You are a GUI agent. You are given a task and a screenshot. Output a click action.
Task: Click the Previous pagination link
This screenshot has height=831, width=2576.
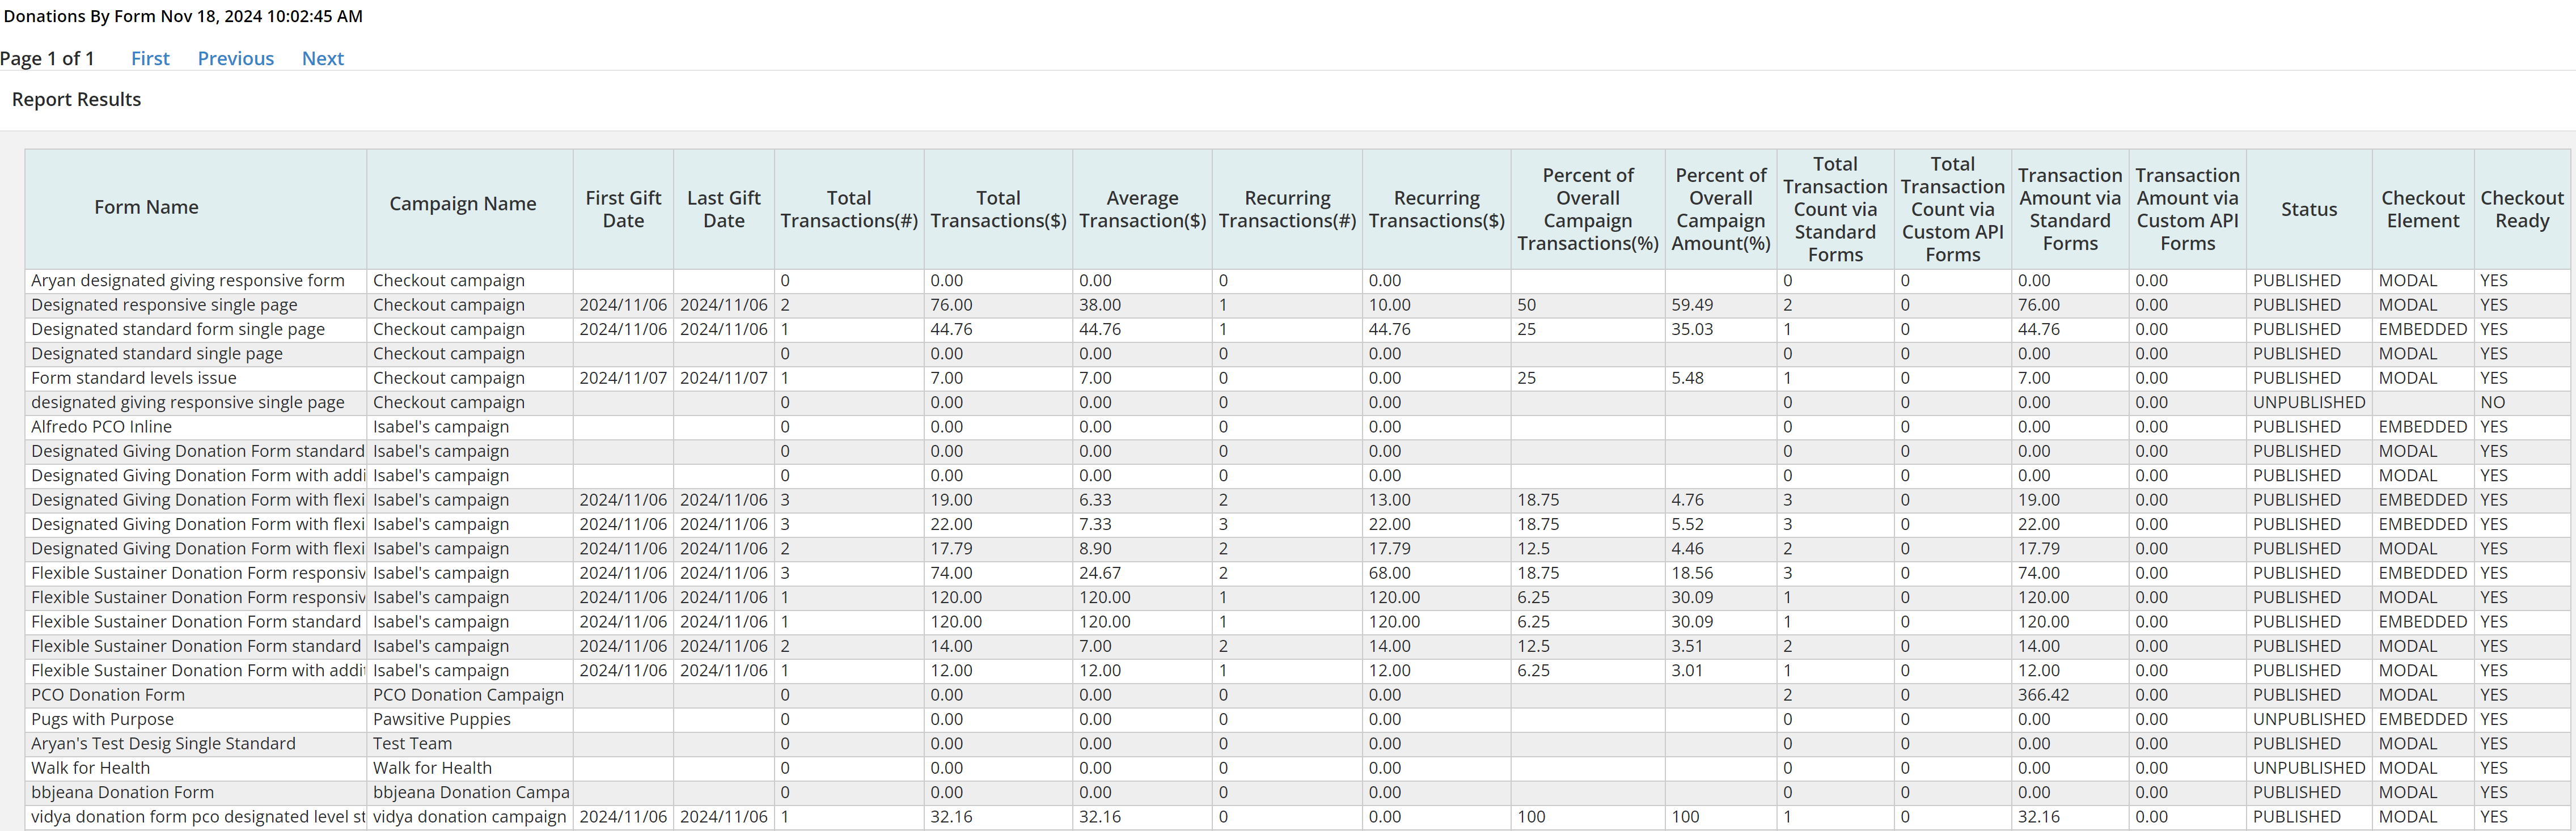[x=236, y=58]
